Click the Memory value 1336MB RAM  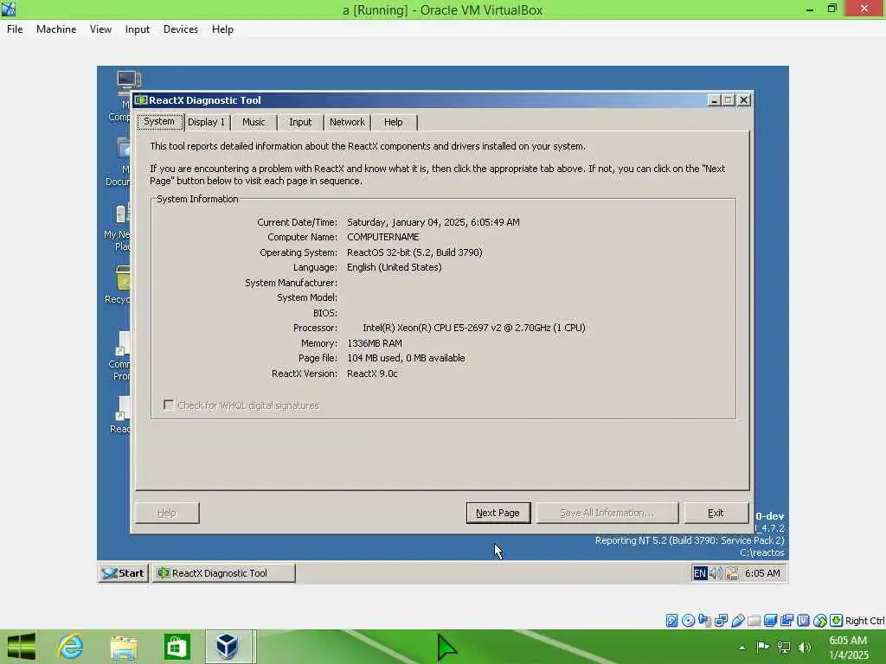[375, 343]
